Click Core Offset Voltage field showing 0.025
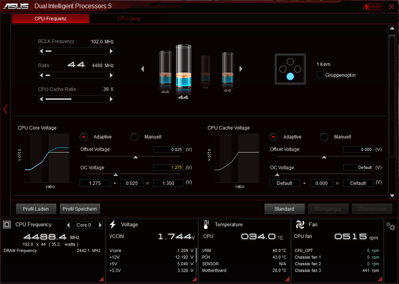The width and height of the screenshot is (399, 284). click(169, 149)
